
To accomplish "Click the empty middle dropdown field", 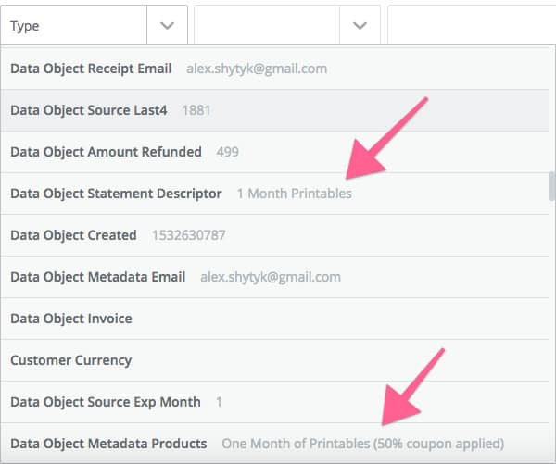I will tap(266, 26).
